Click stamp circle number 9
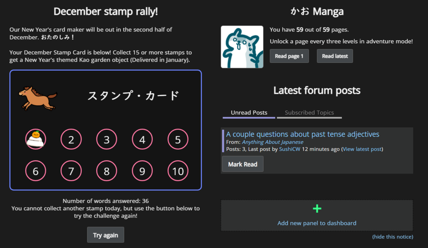 coord(142,171)
